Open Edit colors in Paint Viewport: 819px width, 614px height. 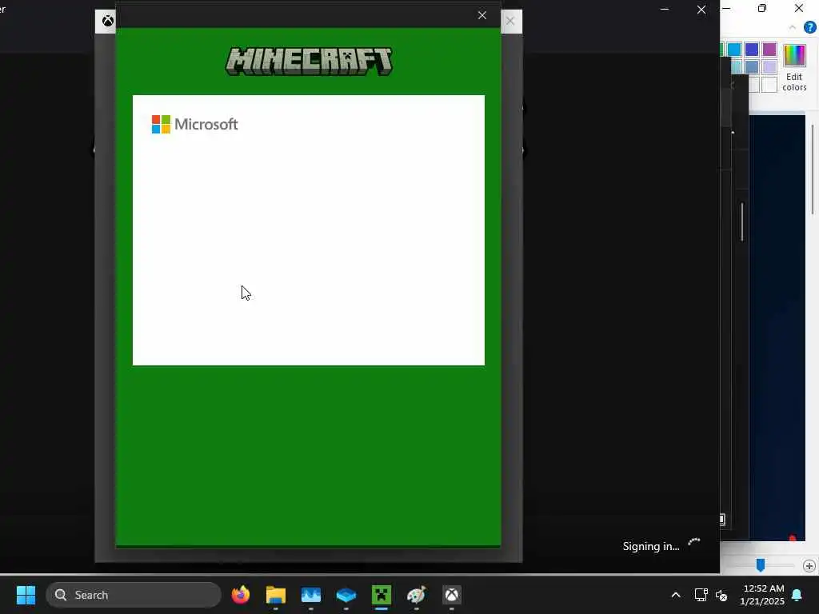tap(794, 68)
